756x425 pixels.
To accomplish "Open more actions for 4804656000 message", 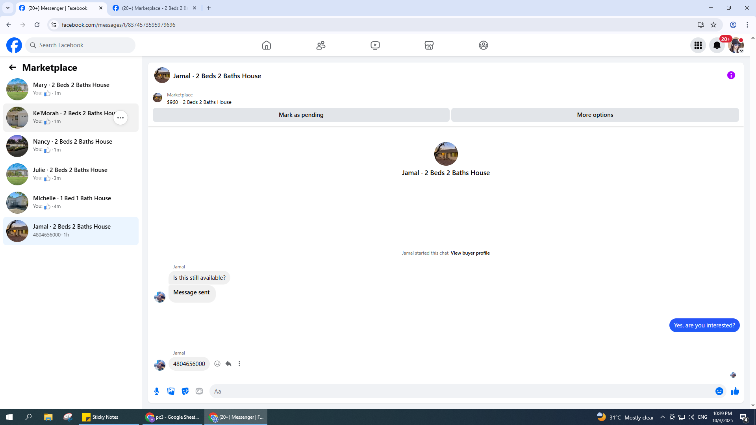I will click(239, 364).
